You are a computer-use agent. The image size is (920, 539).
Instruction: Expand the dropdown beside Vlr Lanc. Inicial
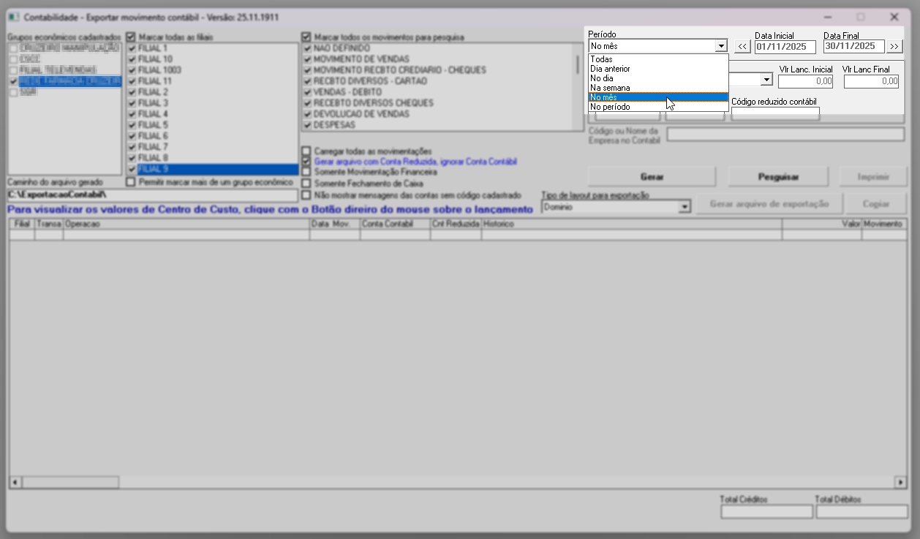(x=766, y=79)
